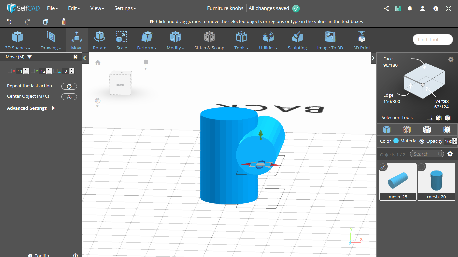The image size is (458, 257).
Task: Switch to solid render mode cube
Action: tap(387, 130)
